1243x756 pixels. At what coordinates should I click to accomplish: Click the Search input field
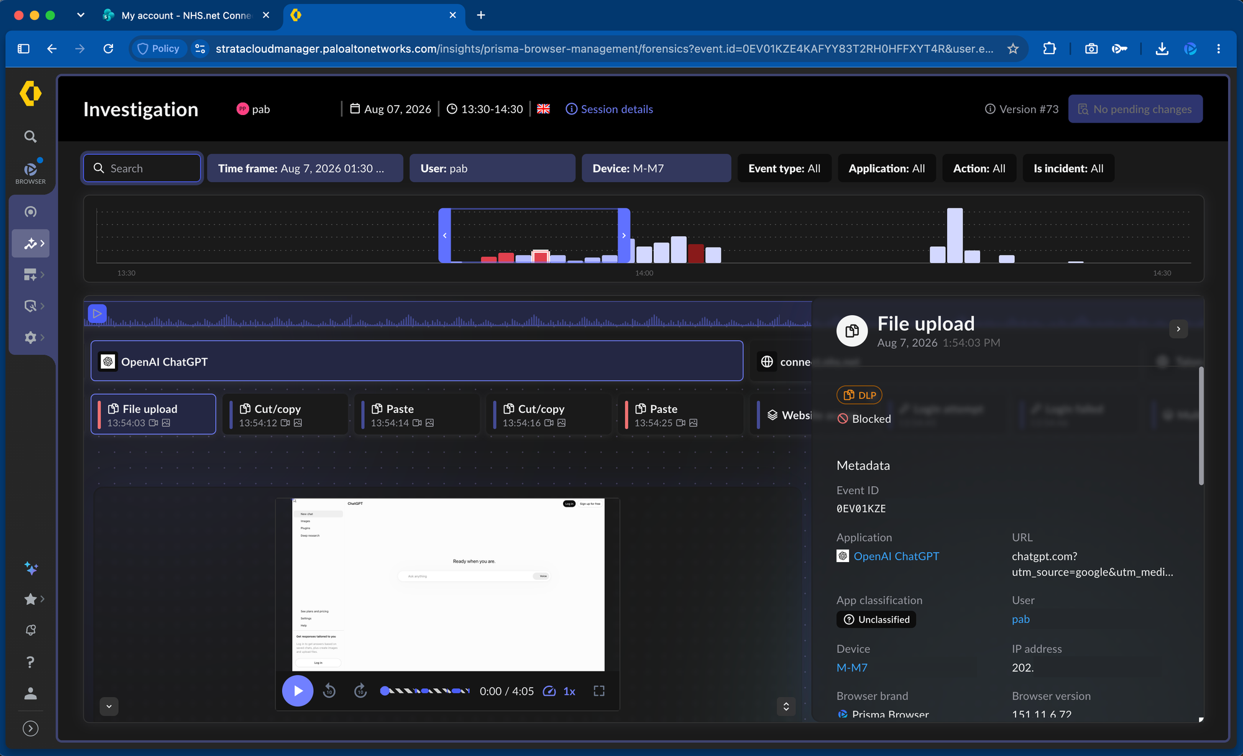click(142, 168)
